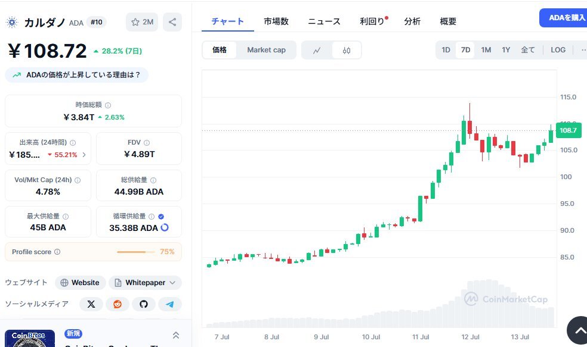Click the ¥3.84T market cap value

coord(79,117)
